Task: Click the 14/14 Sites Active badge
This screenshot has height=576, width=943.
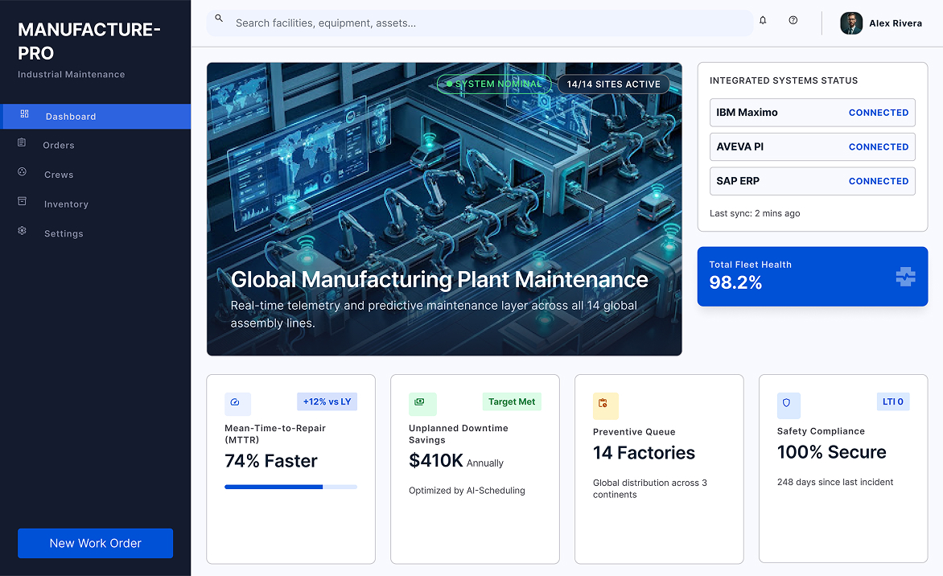Action: 613,84
